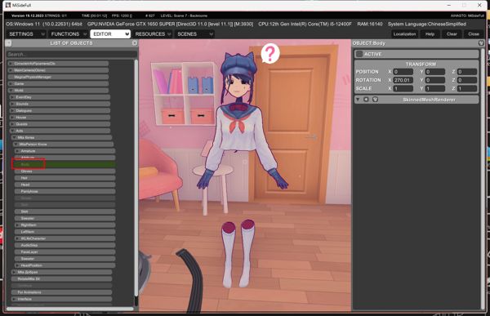Select the FaceLayer object
Viewport: 490px width, 316px height.
[65, 252]
